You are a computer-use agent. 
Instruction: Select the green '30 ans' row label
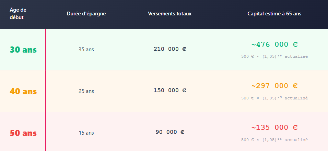(x=23, y=50)
